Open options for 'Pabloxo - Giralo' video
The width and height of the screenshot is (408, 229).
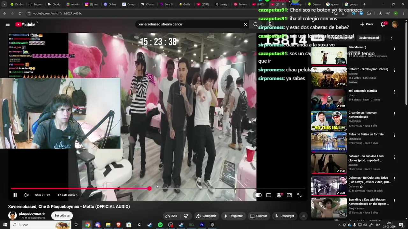click(x=394, y=70)
